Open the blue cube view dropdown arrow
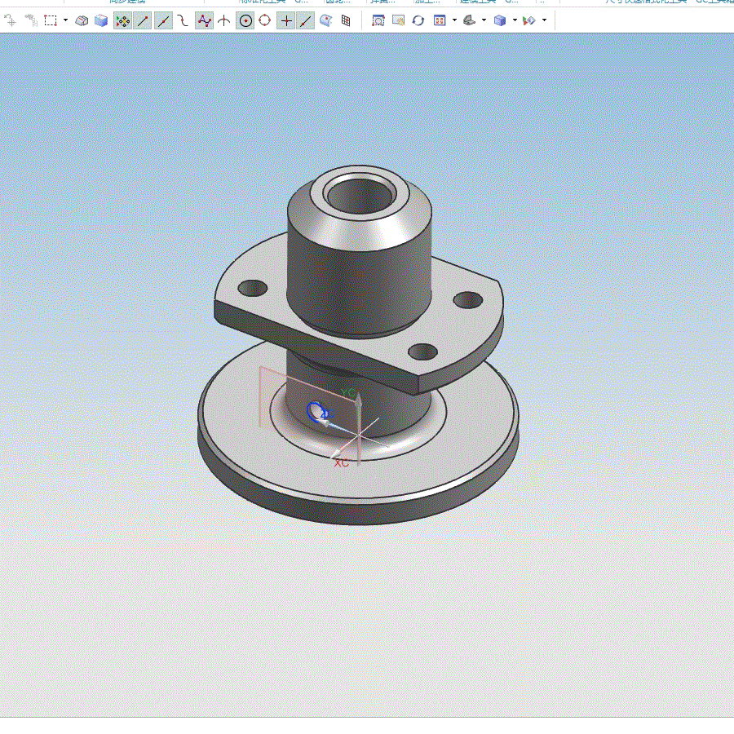The image size is (734, 734). click(515, 20)
